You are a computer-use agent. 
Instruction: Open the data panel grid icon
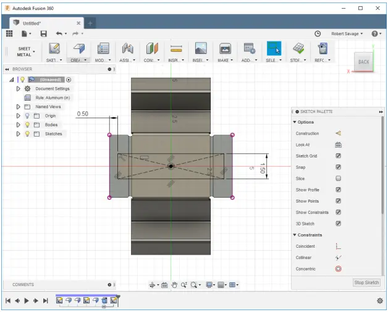[9, 33]
